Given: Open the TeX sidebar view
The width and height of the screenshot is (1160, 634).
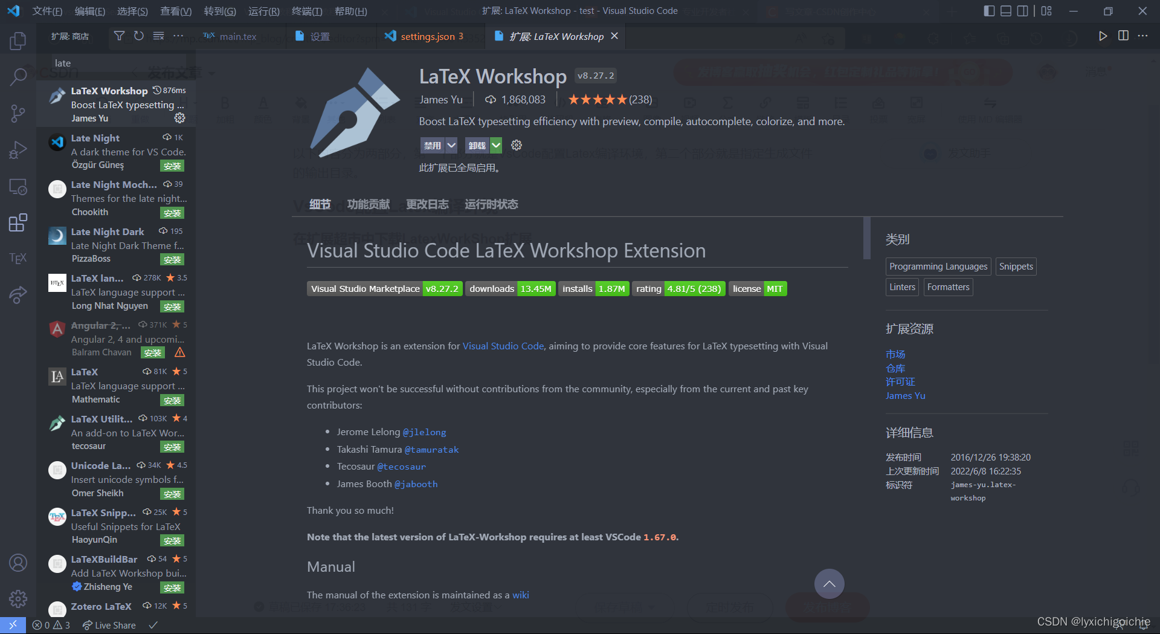Looking at the screenshot, I should click(18, 259).
